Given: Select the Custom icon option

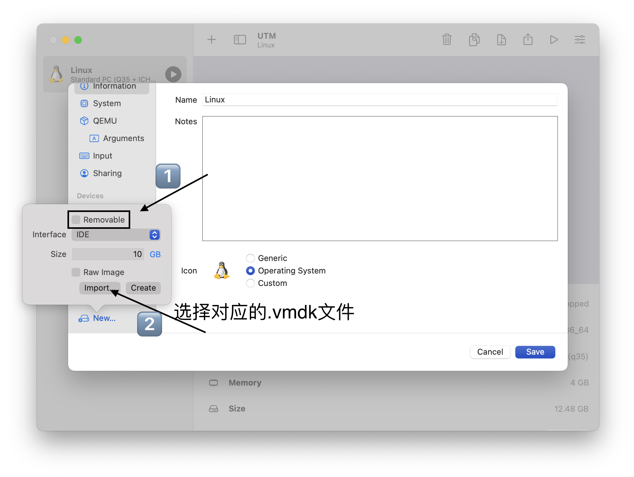Looking at the screenshot, I should tap(250, 283).
